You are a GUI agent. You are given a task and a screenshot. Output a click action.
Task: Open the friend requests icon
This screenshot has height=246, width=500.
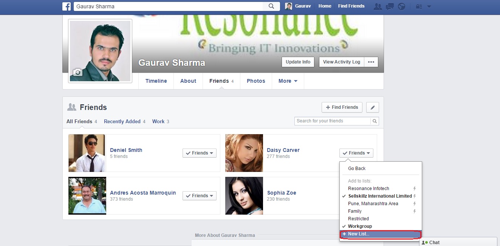377,6
